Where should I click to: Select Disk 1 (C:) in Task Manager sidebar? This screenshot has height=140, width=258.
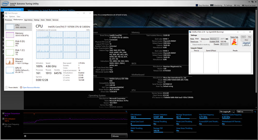point(18,52)
